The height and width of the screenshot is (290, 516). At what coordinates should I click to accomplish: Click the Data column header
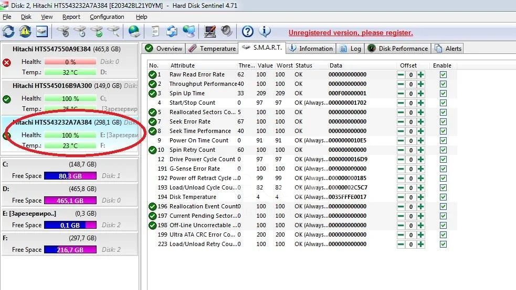click(335, 65)
